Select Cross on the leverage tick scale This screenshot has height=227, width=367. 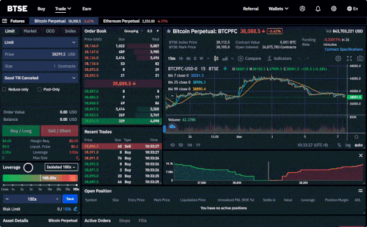point(5,189)
